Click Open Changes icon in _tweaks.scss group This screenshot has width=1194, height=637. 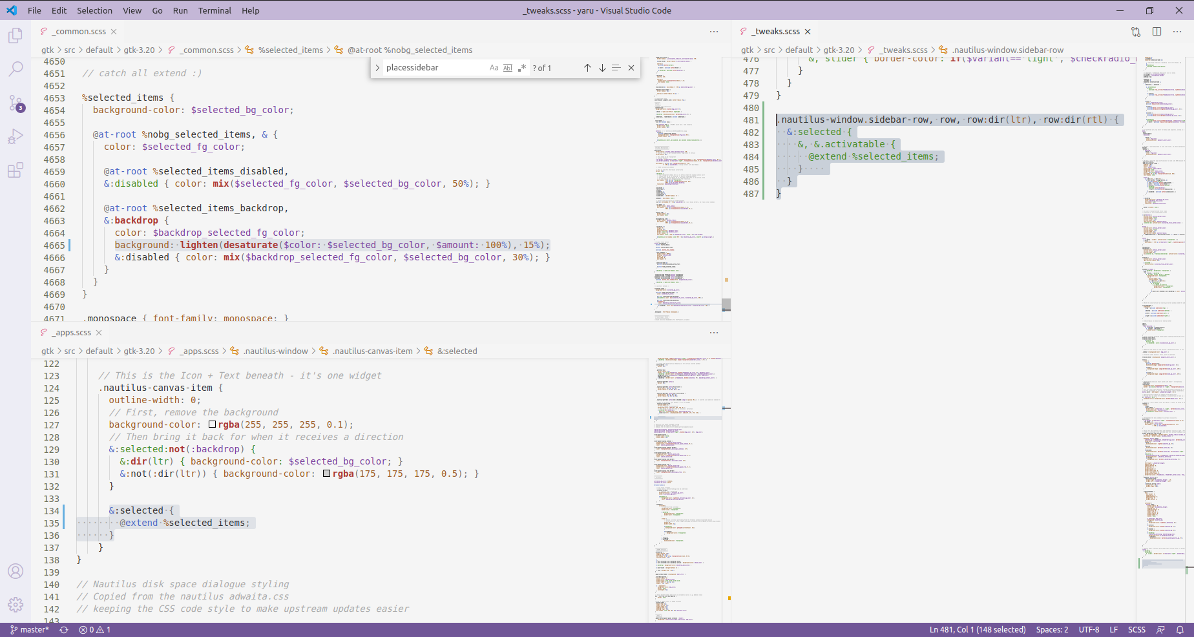[x=1136, y=32]
